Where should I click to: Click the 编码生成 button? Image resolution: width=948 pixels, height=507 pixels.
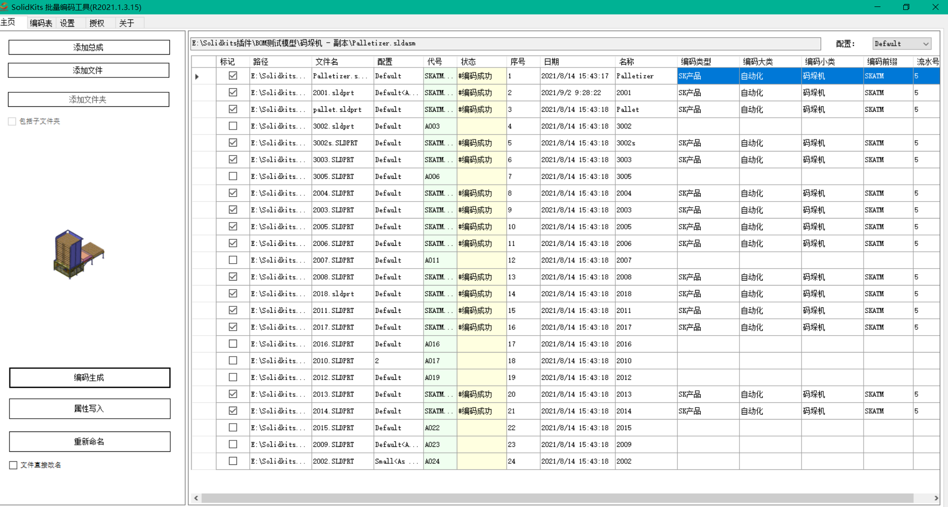click(x=89, y=378)
